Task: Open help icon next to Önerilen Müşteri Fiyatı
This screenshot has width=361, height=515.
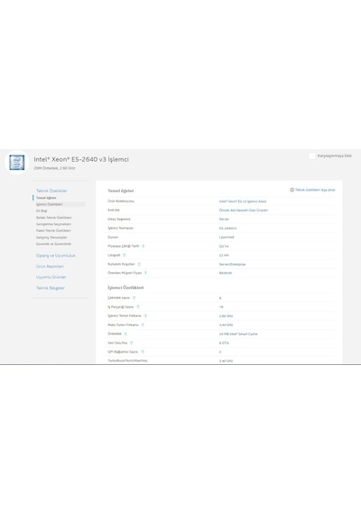Action: pos(145,273)
